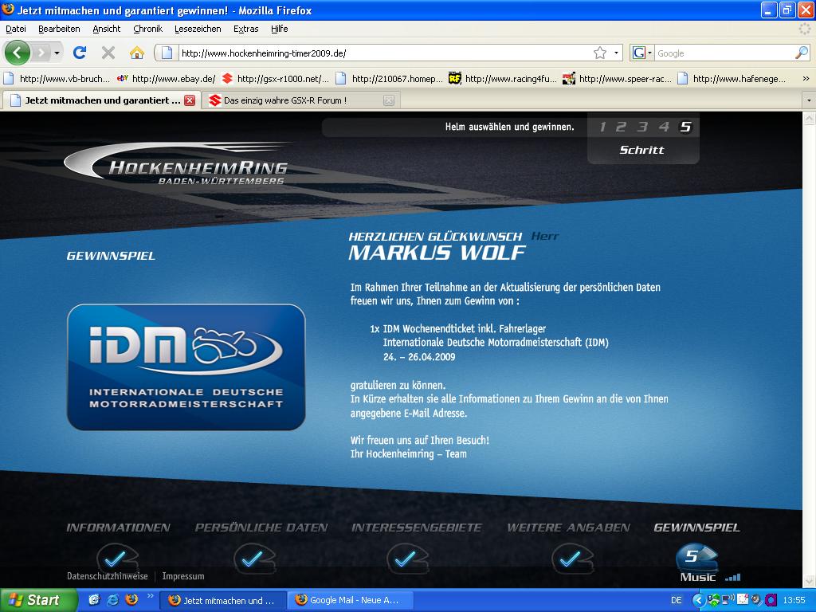Open the Lesezeichen menu
The image size is (816, 612).
click(198, 29)
